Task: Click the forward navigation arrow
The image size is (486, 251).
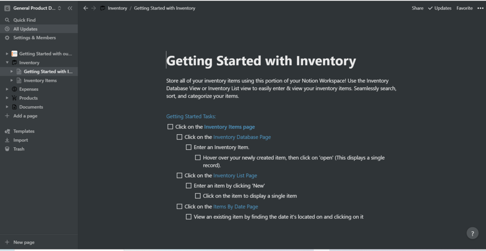Action: 94,8
